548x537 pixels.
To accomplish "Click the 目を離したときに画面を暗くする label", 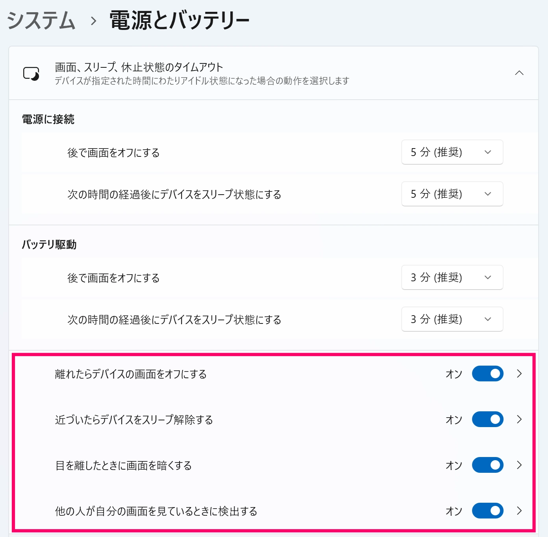I will pos(123,465).
